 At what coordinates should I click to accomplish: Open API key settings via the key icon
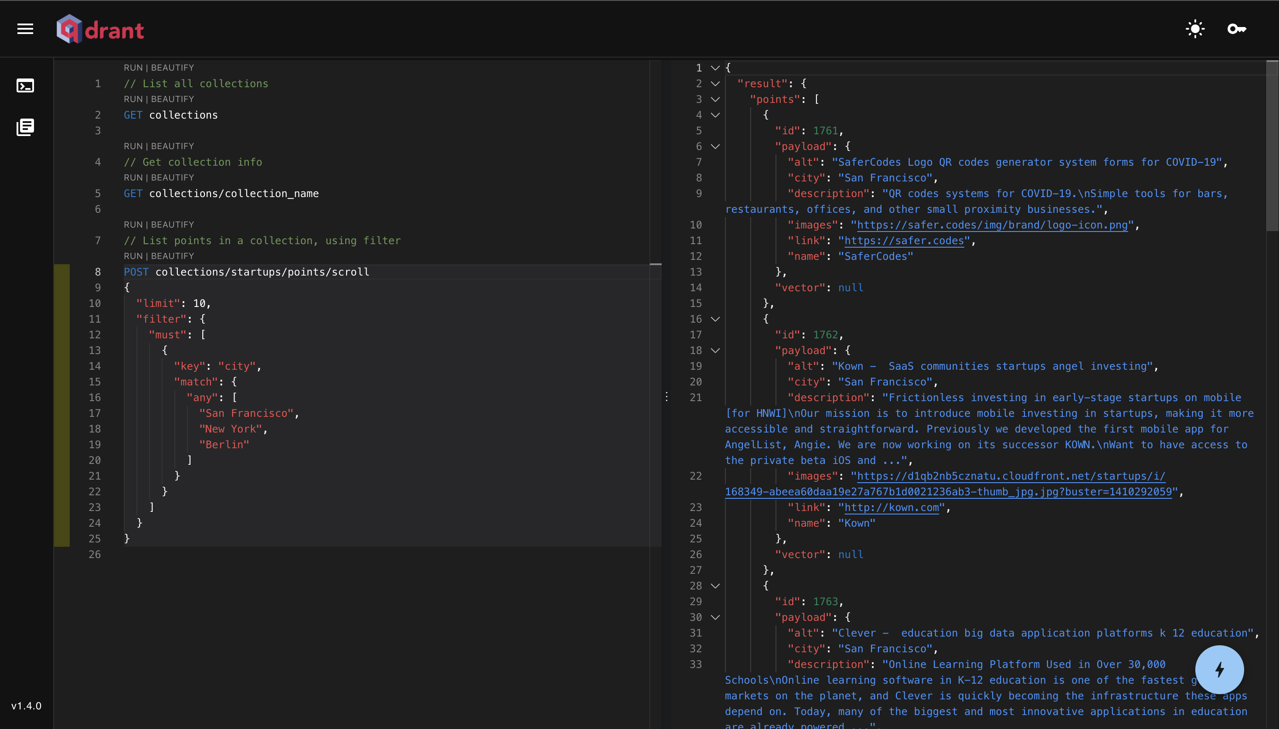[1236, 28]
